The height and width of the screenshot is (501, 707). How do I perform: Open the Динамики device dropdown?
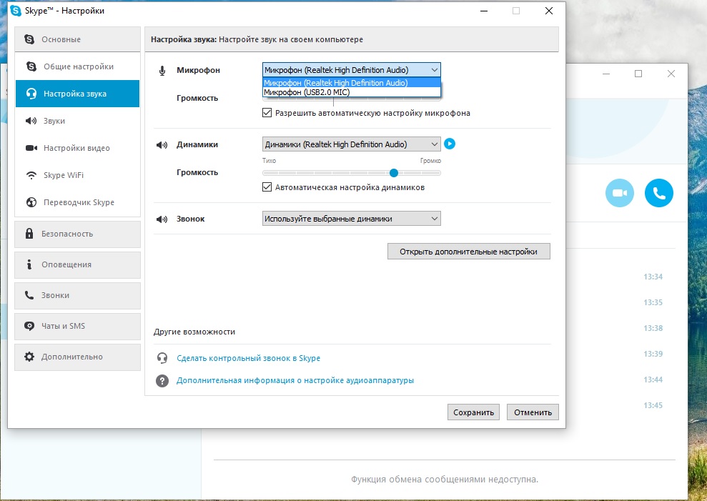pos(351,144)
